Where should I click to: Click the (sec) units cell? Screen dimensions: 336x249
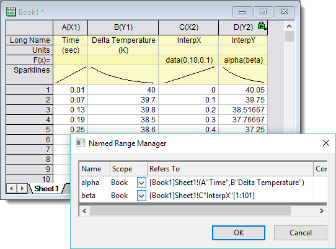(71, 50)
